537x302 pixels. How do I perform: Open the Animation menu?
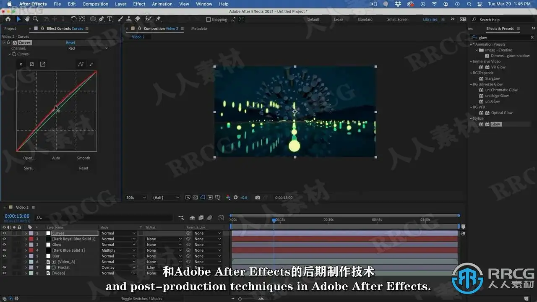[x=162, y=4]
